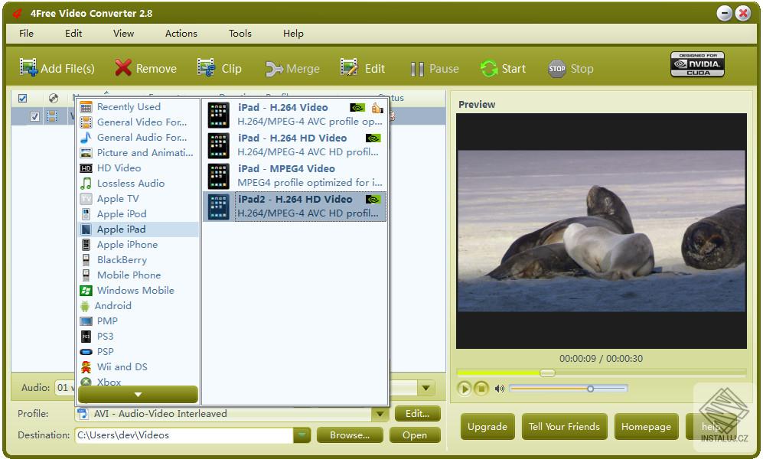This screenshot has width=763, height=459.
Task: Toggle the checkbox on the loaded video row
Action: 34,116
